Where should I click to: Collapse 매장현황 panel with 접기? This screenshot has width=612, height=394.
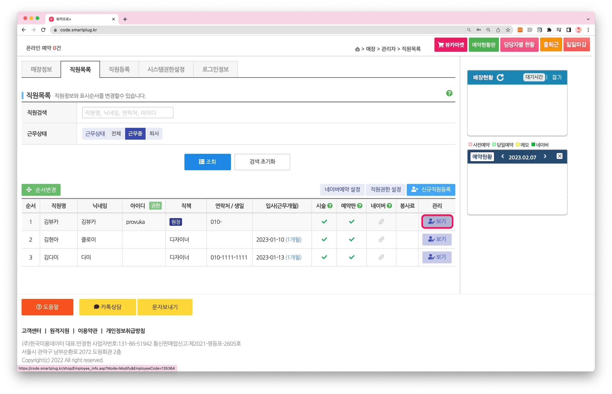(557, 77)
